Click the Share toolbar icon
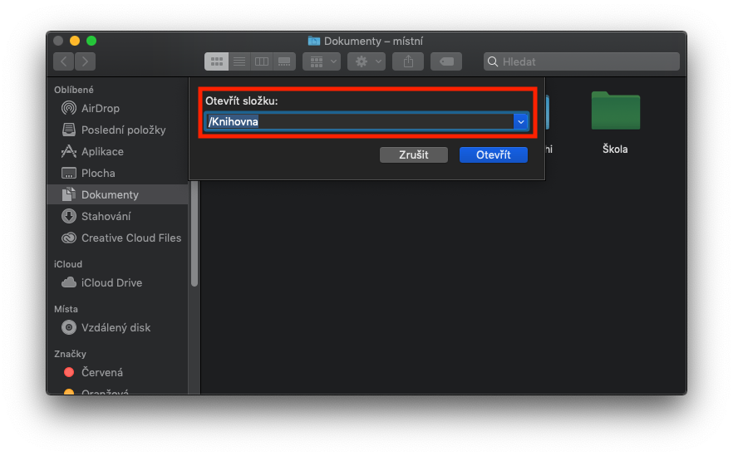This screenshot has width=733, height=456. pos(408,61)
